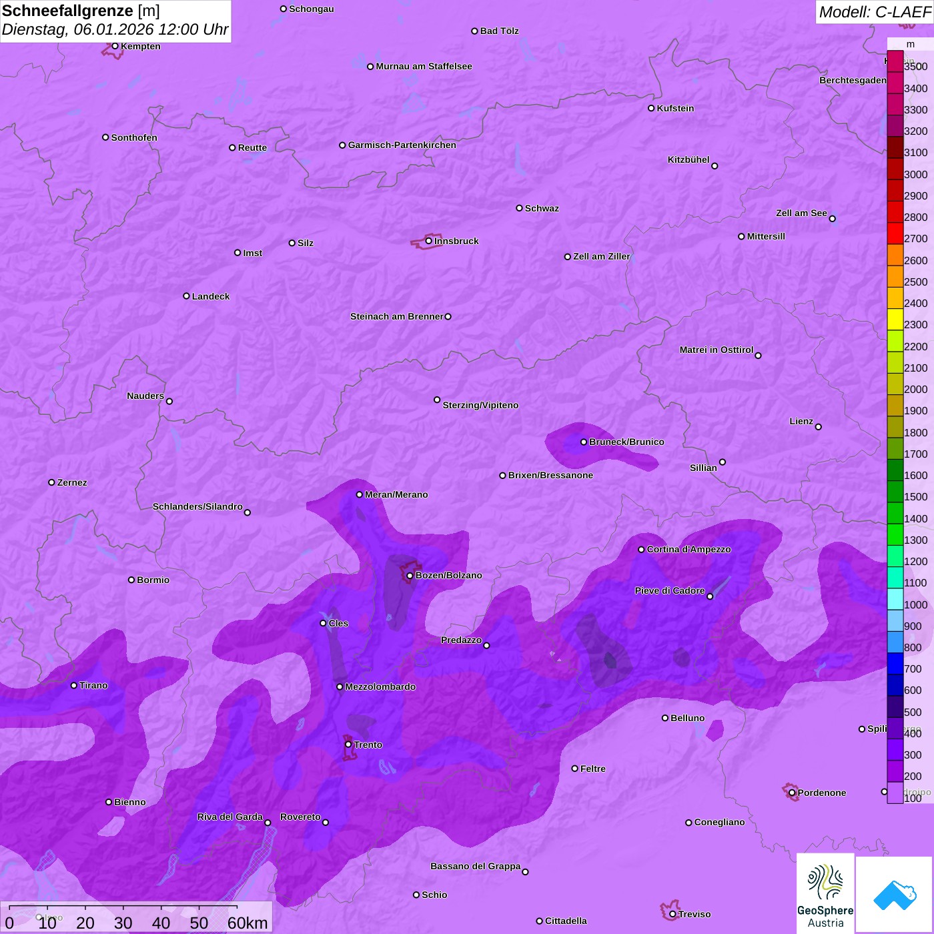Click the Imst label

click(x=253, y=253)
